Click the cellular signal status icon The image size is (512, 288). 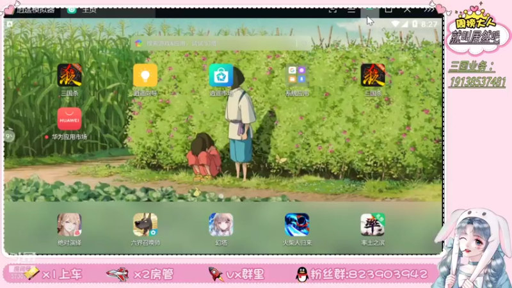[x=404, y=24]
